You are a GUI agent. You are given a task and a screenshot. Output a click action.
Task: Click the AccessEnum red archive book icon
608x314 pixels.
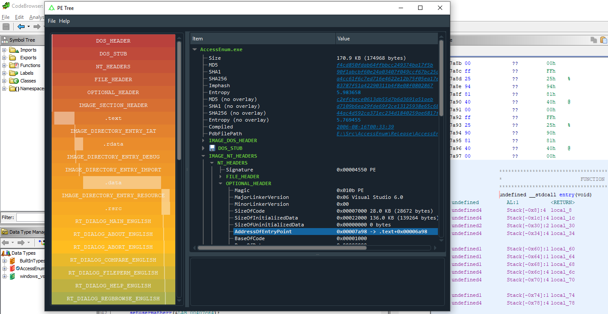point(13,268)
